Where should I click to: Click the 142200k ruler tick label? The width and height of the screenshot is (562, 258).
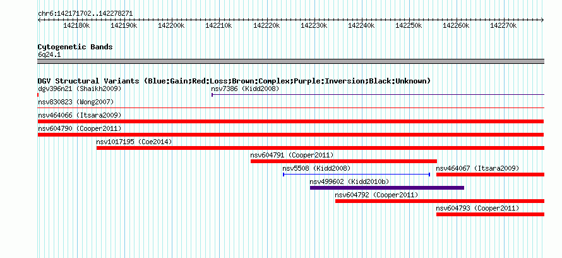172,26
